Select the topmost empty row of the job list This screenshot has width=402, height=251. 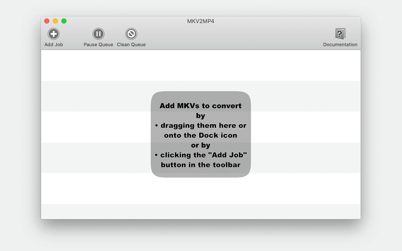pos(201,65)
